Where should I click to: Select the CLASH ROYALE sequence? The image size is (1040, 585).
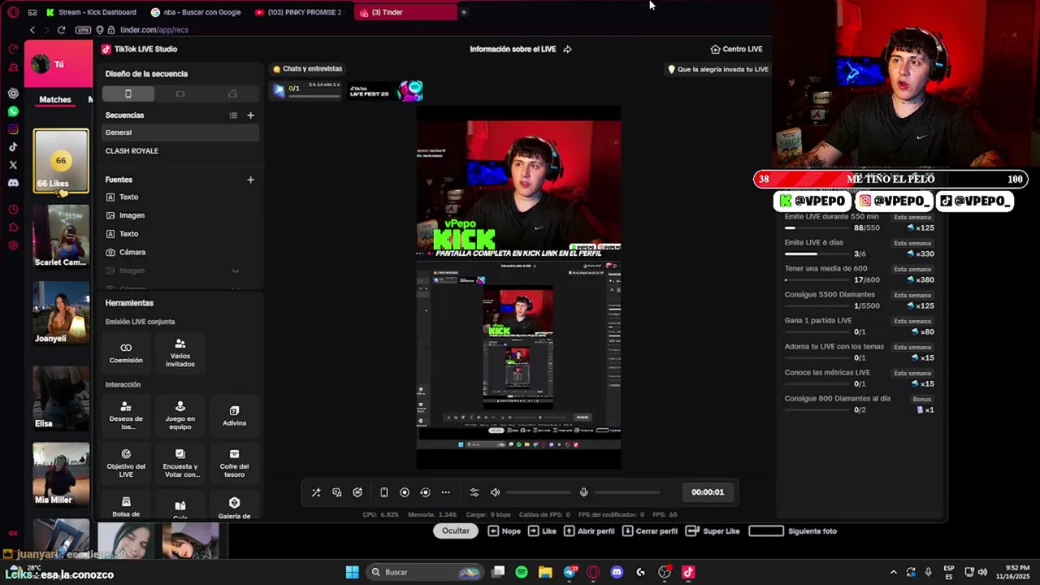point(180,151)
